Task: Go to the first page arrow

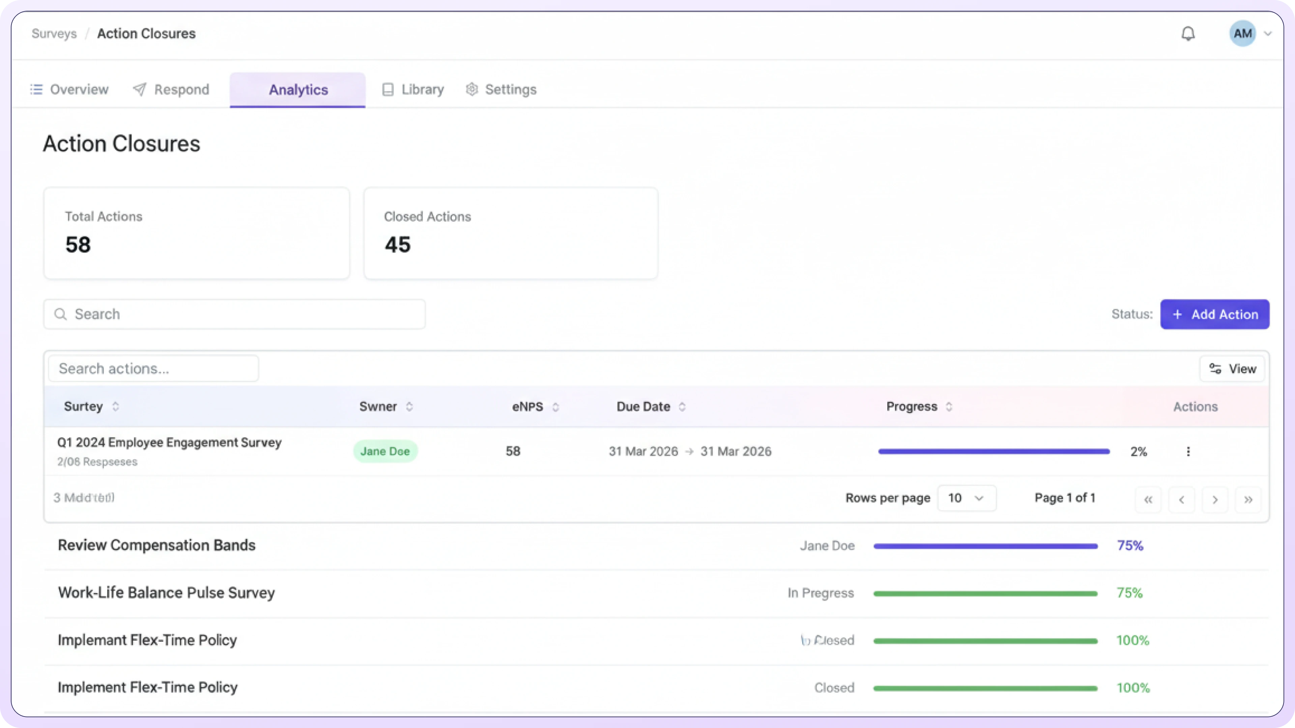Action: [1148, 499]
